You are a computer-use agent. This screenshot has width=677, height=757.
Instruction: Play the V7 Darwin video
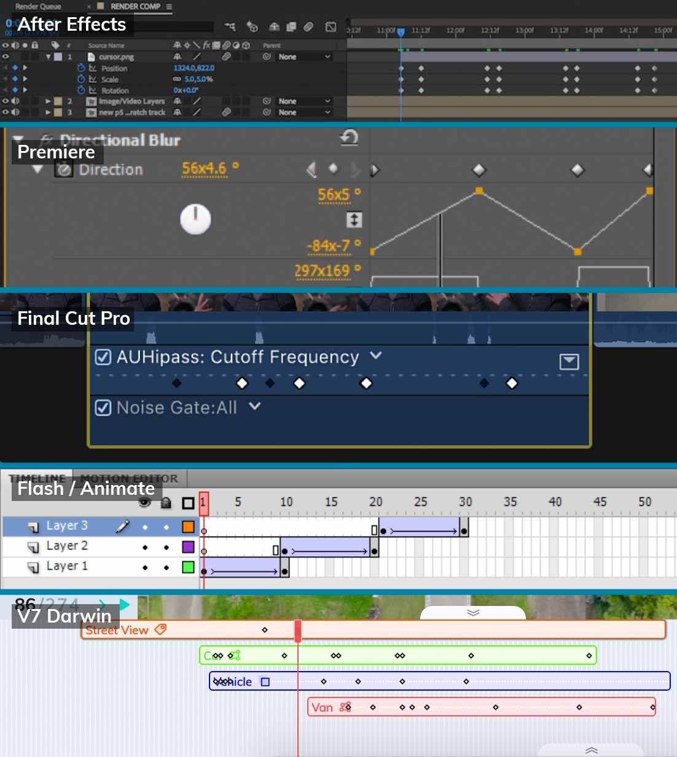125,605
